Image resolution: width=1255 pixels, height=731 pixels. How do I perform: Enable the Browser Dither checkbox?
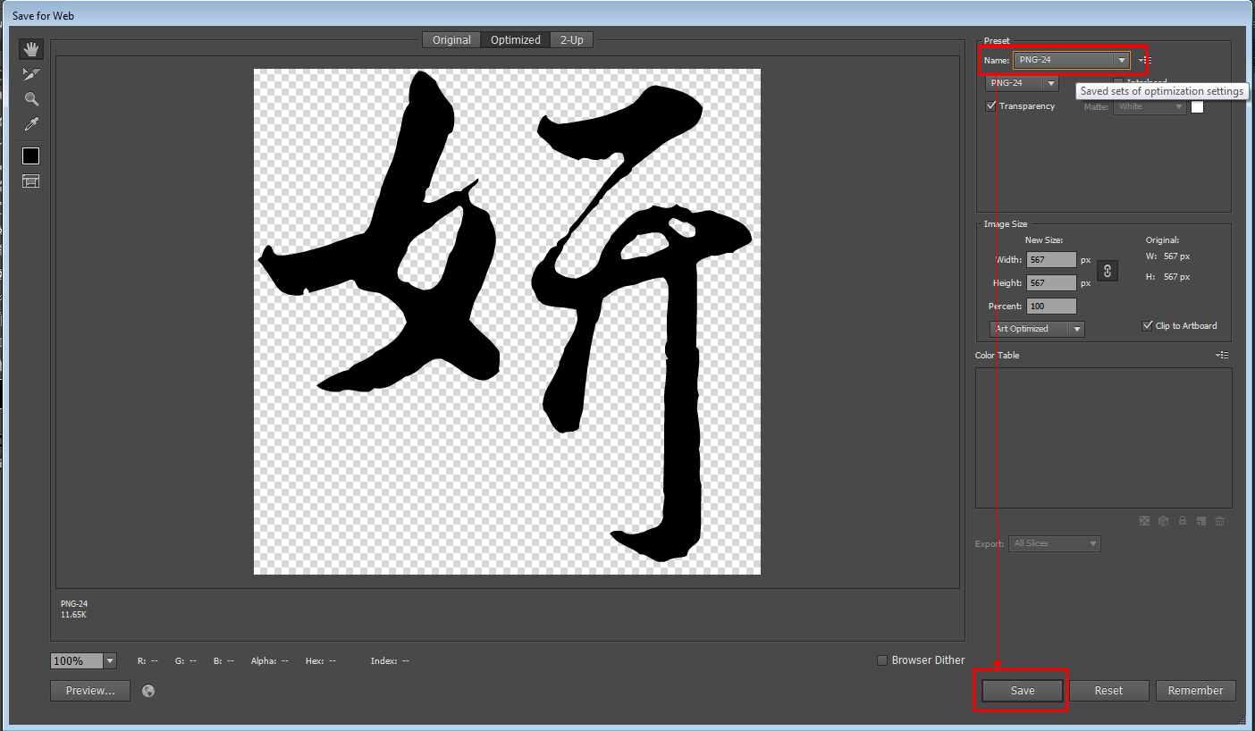(882, 660)
